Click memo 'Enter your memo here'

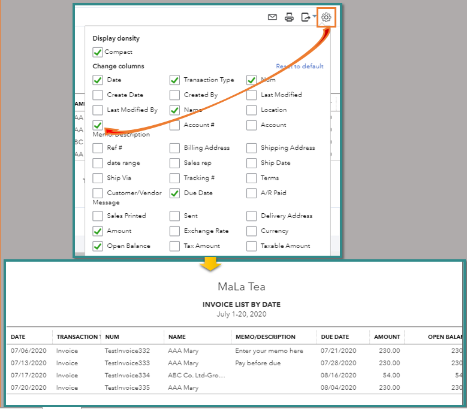click(x=269, y=351)
